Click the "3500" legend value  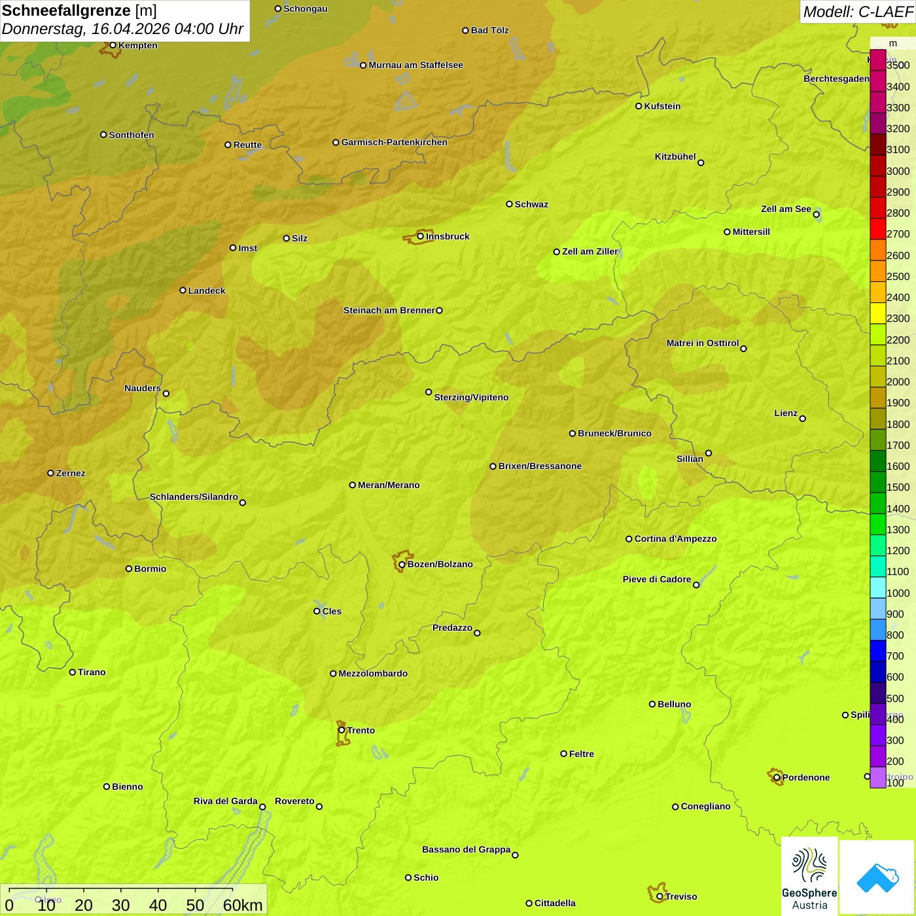tap(898, 65)
